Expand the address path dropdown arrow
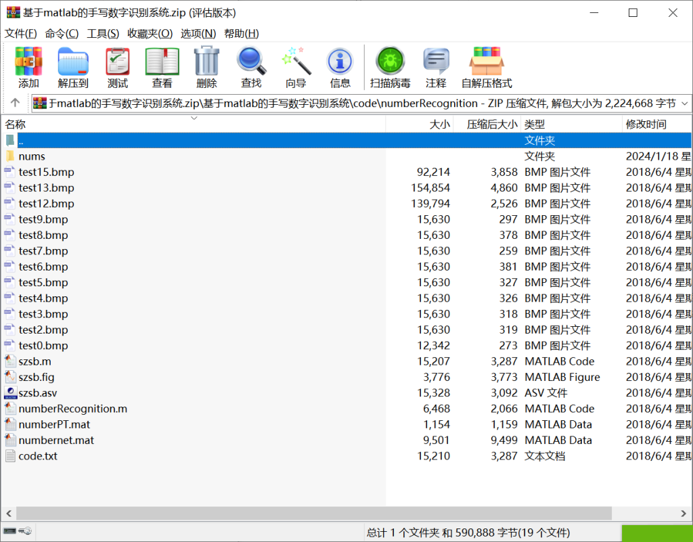 [684, 104]
